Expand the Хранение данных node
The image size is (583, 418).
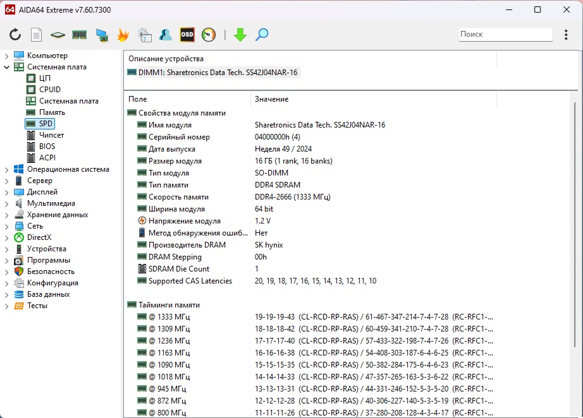[6, 215]
